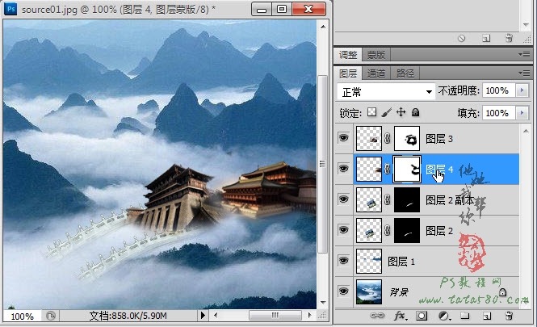Click the status bar preview icon beside 100%
This screenshot has width=537, height=327.
coord(51,316)
